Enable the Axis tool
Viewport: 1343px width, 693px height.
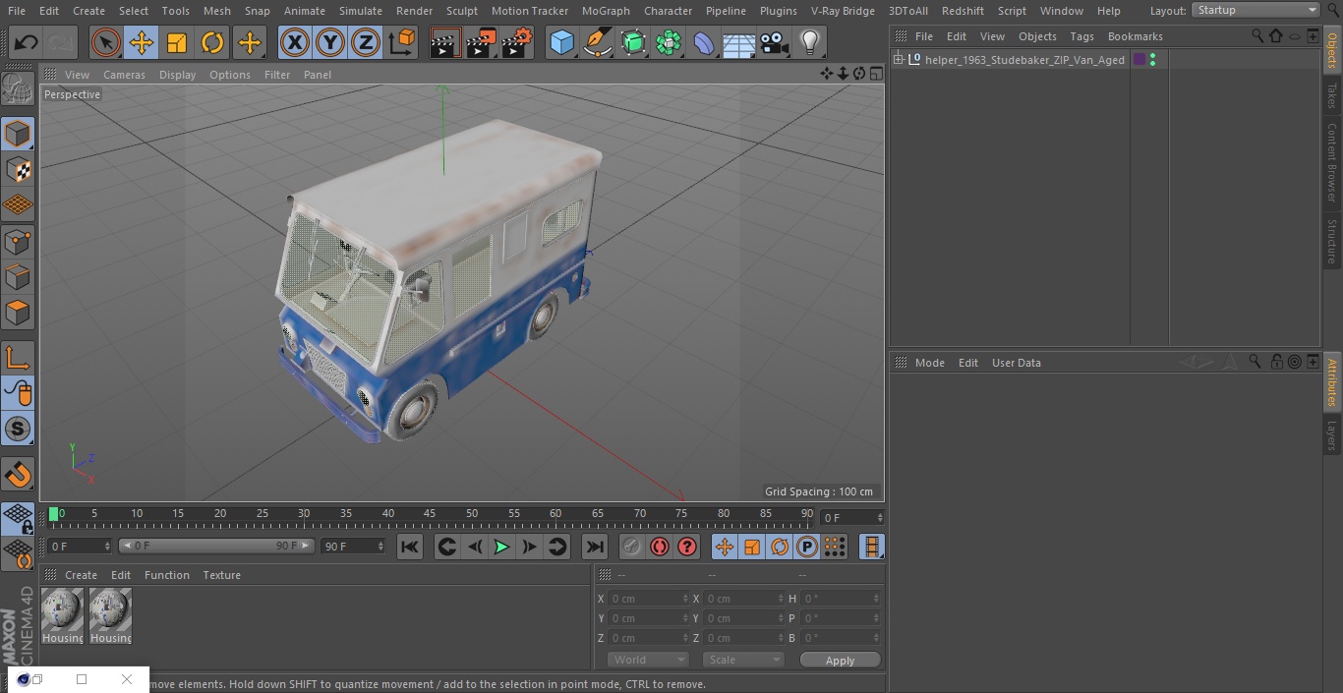(18, 358)
